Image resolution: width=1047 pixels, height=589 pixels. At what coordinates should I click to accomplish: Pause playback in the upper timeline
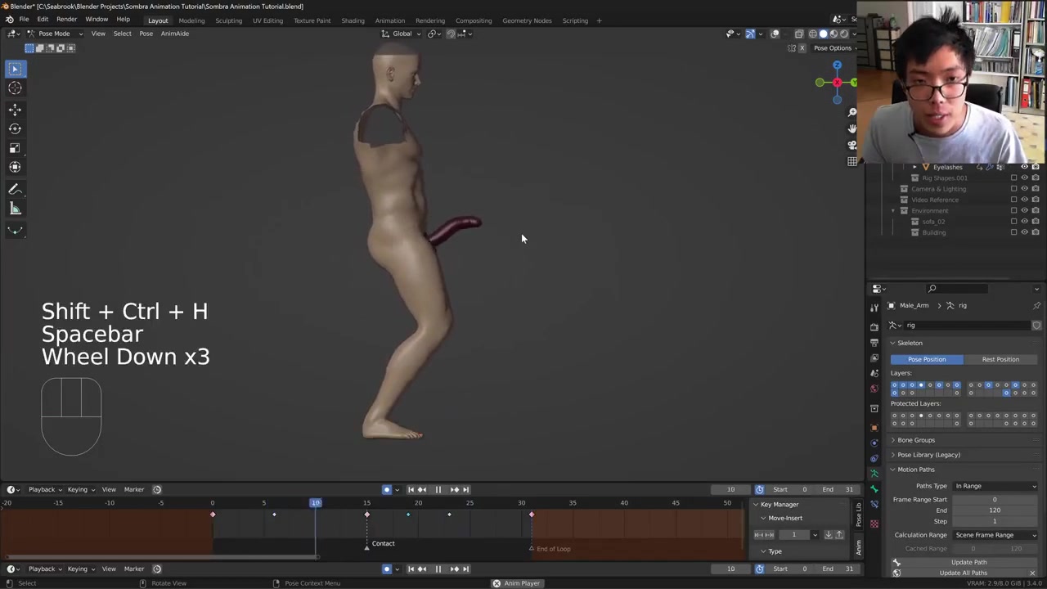click(438, 490)
